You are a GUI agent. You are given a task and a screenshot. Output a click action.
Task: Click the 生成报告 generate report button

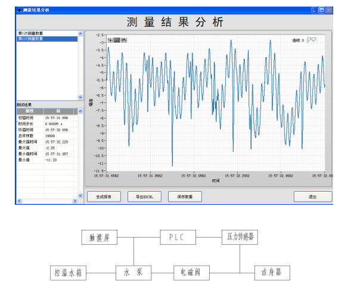click(x=104, y=197)
